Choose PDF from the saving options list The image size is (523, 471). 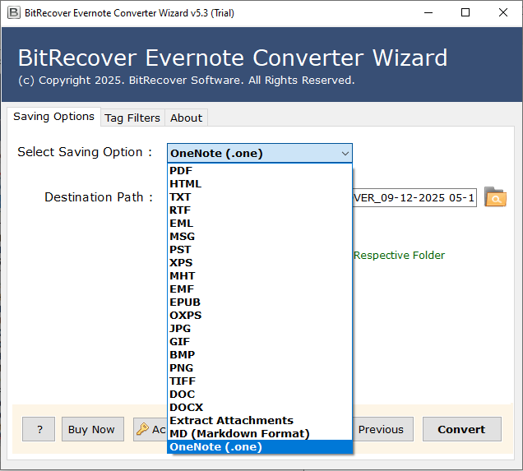pyautogui.click(x=260, y=171)
